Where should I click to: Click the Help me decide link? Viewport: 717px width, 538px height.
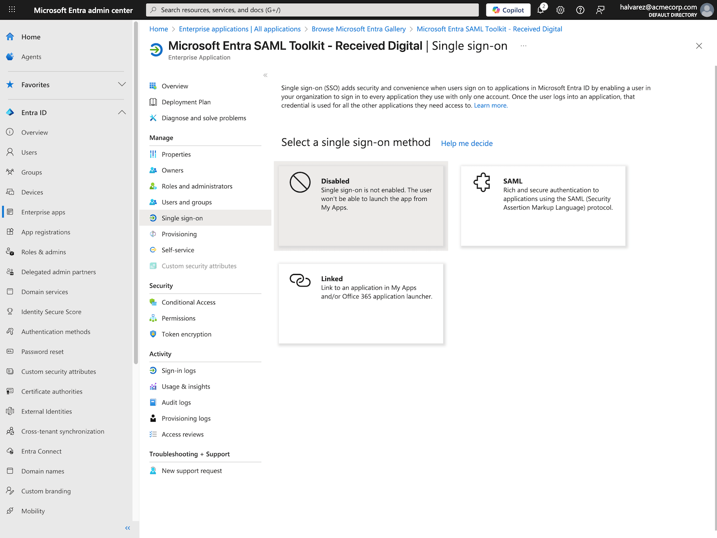coord(467,143)
